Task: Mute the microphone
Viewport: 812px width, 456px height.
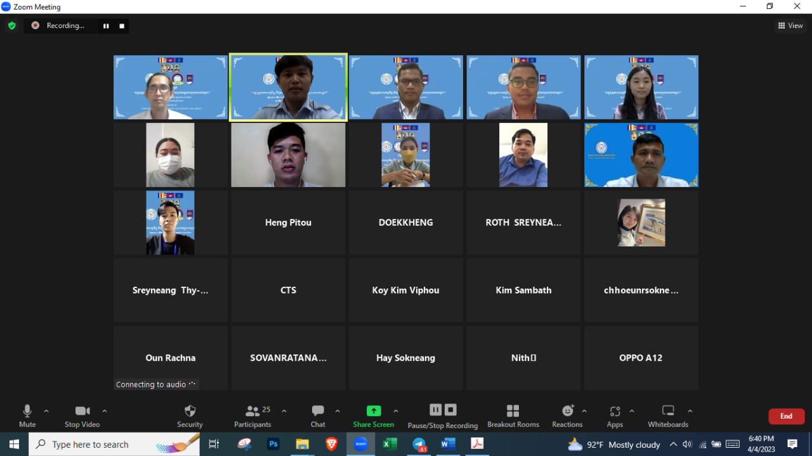Action: click(x=27, y=415)
